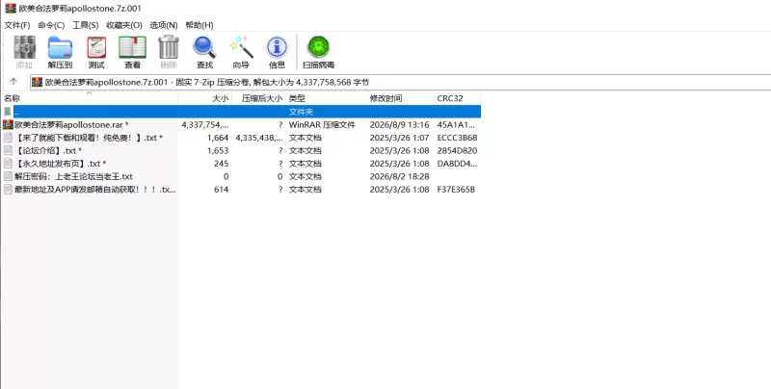Viewport: 771px width, 389px height.
Task: Sort by the 类型 column header
Action: pyautogui.click(x=327, y=98)
